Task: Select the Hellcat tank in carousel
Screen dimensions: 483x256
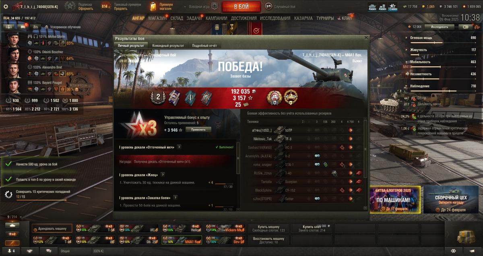Action: (x=182, y=228)
